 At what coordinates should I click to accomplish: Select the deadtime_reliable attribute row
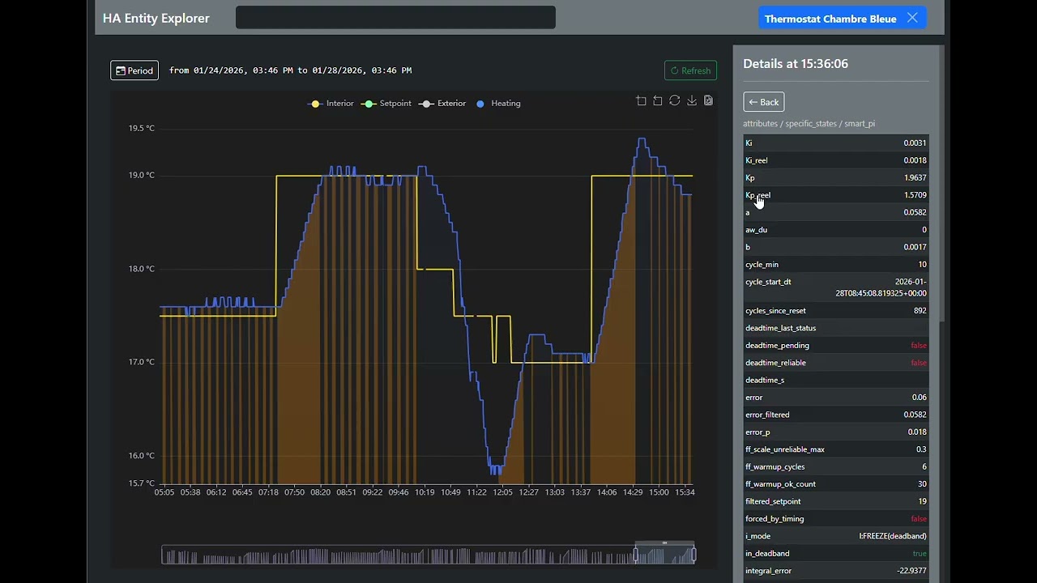coord(835,363)
